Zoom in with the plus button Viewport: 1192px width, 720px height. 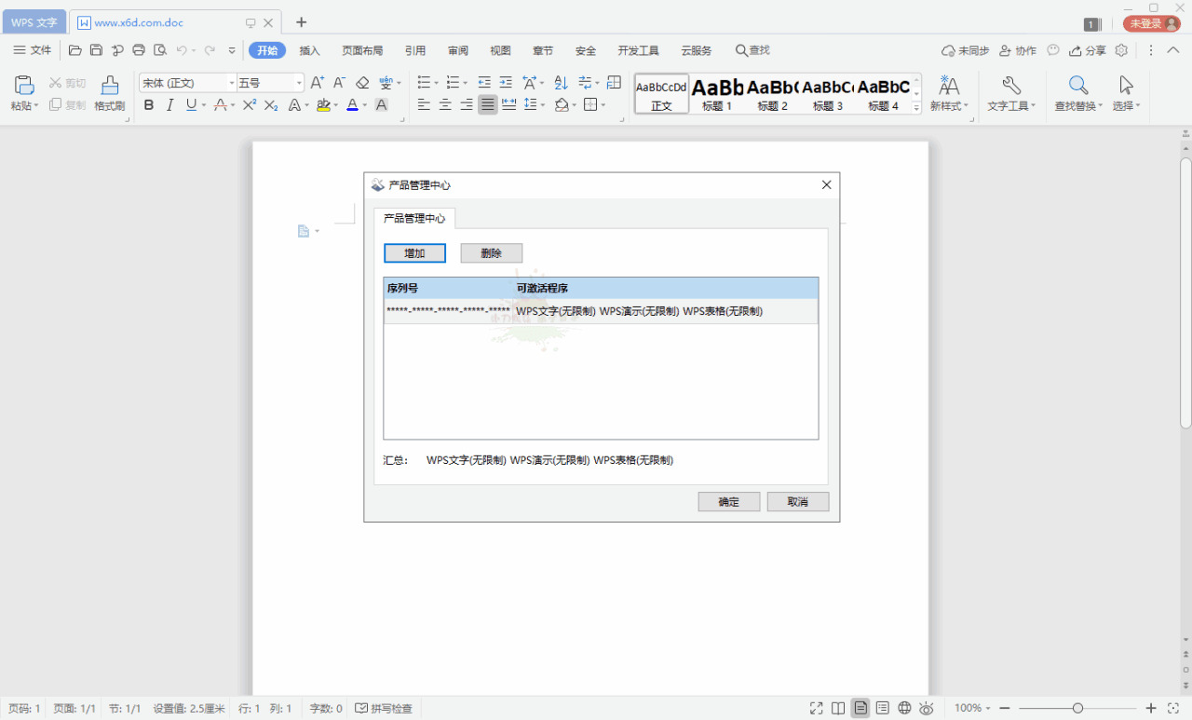pyautogui.click(x=1151, y=708)
